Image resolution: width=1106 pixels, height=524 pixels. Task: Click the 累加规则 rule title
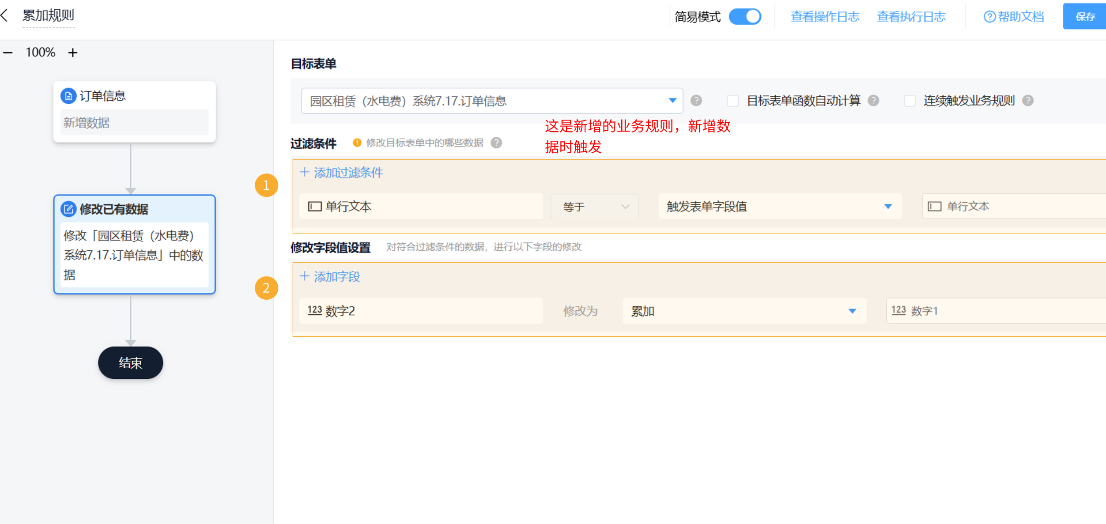[49, 16]
